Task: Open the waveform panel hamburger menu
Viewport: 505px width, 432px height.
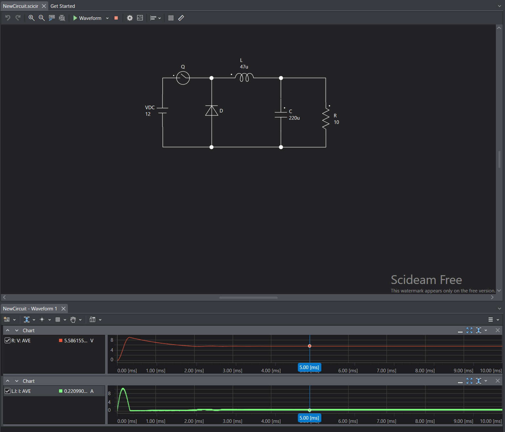Action: tap(491, 320)
